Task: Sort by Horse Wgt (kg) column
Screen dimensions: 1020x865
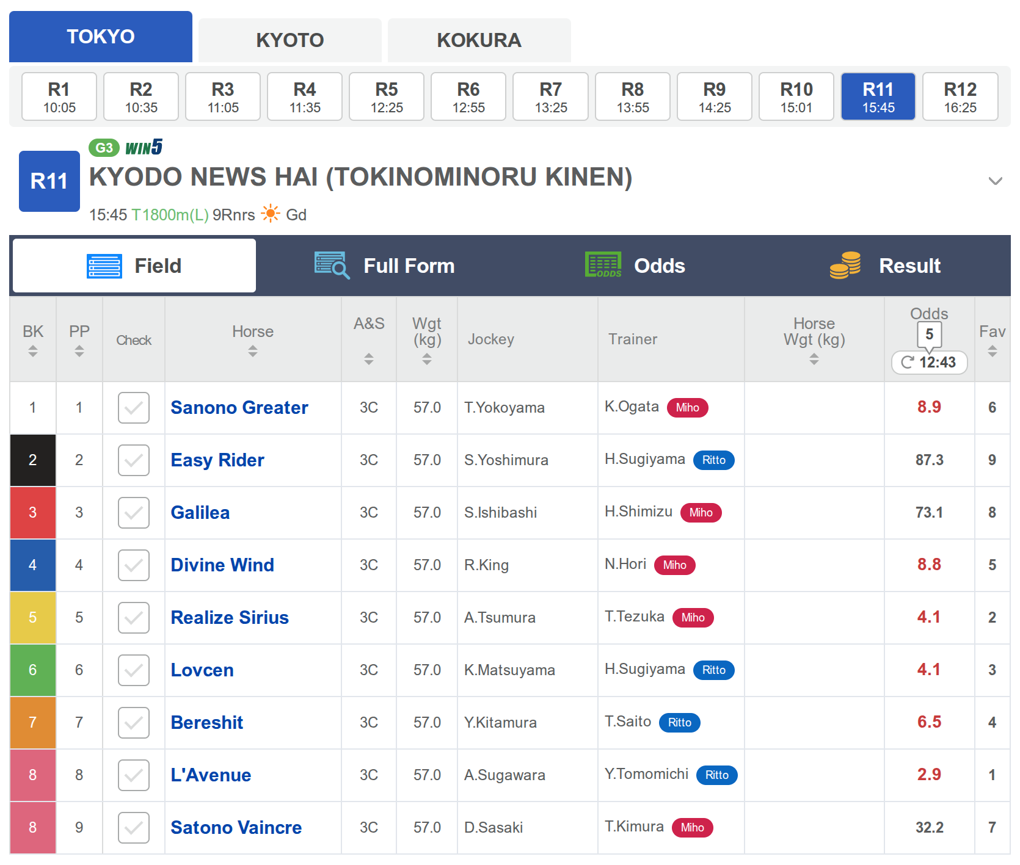Action: [814, 359]
